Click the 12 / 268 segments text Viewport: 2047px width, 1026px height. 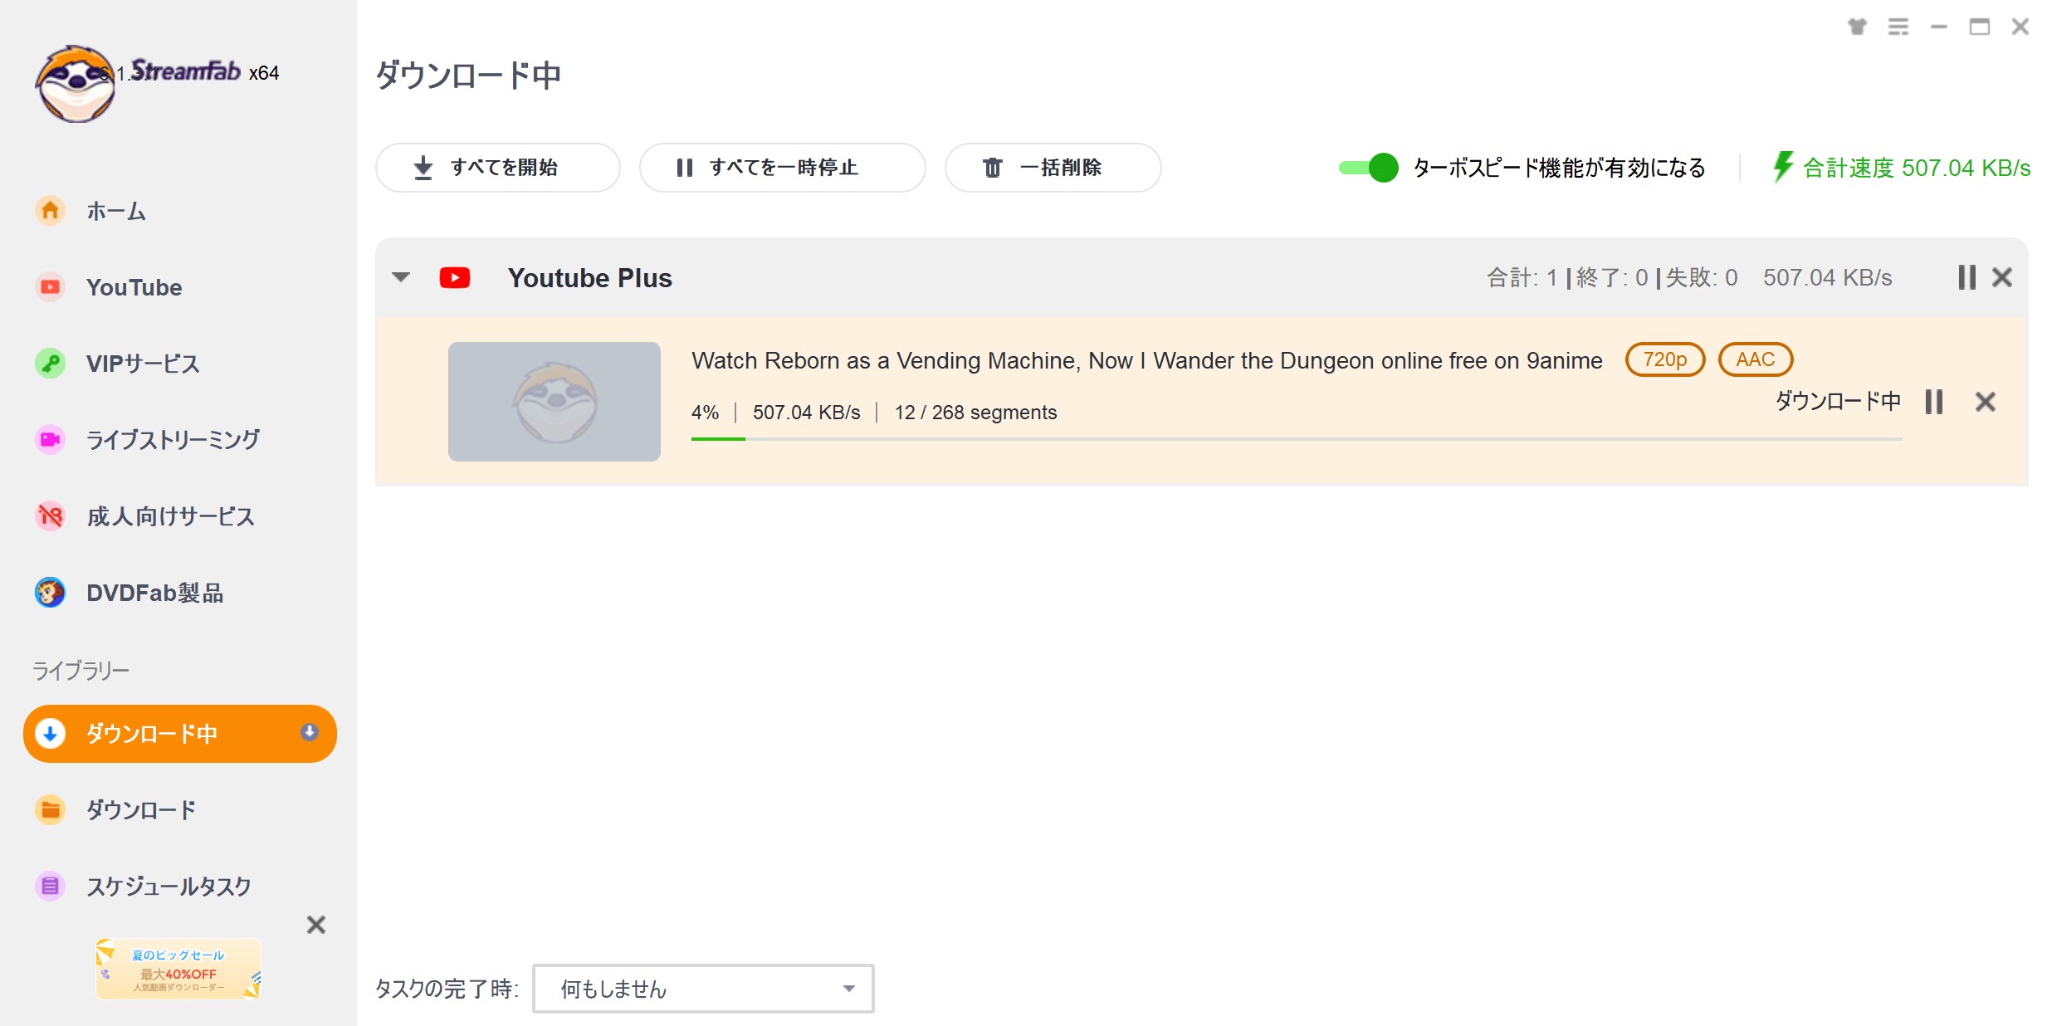(975, 413)
